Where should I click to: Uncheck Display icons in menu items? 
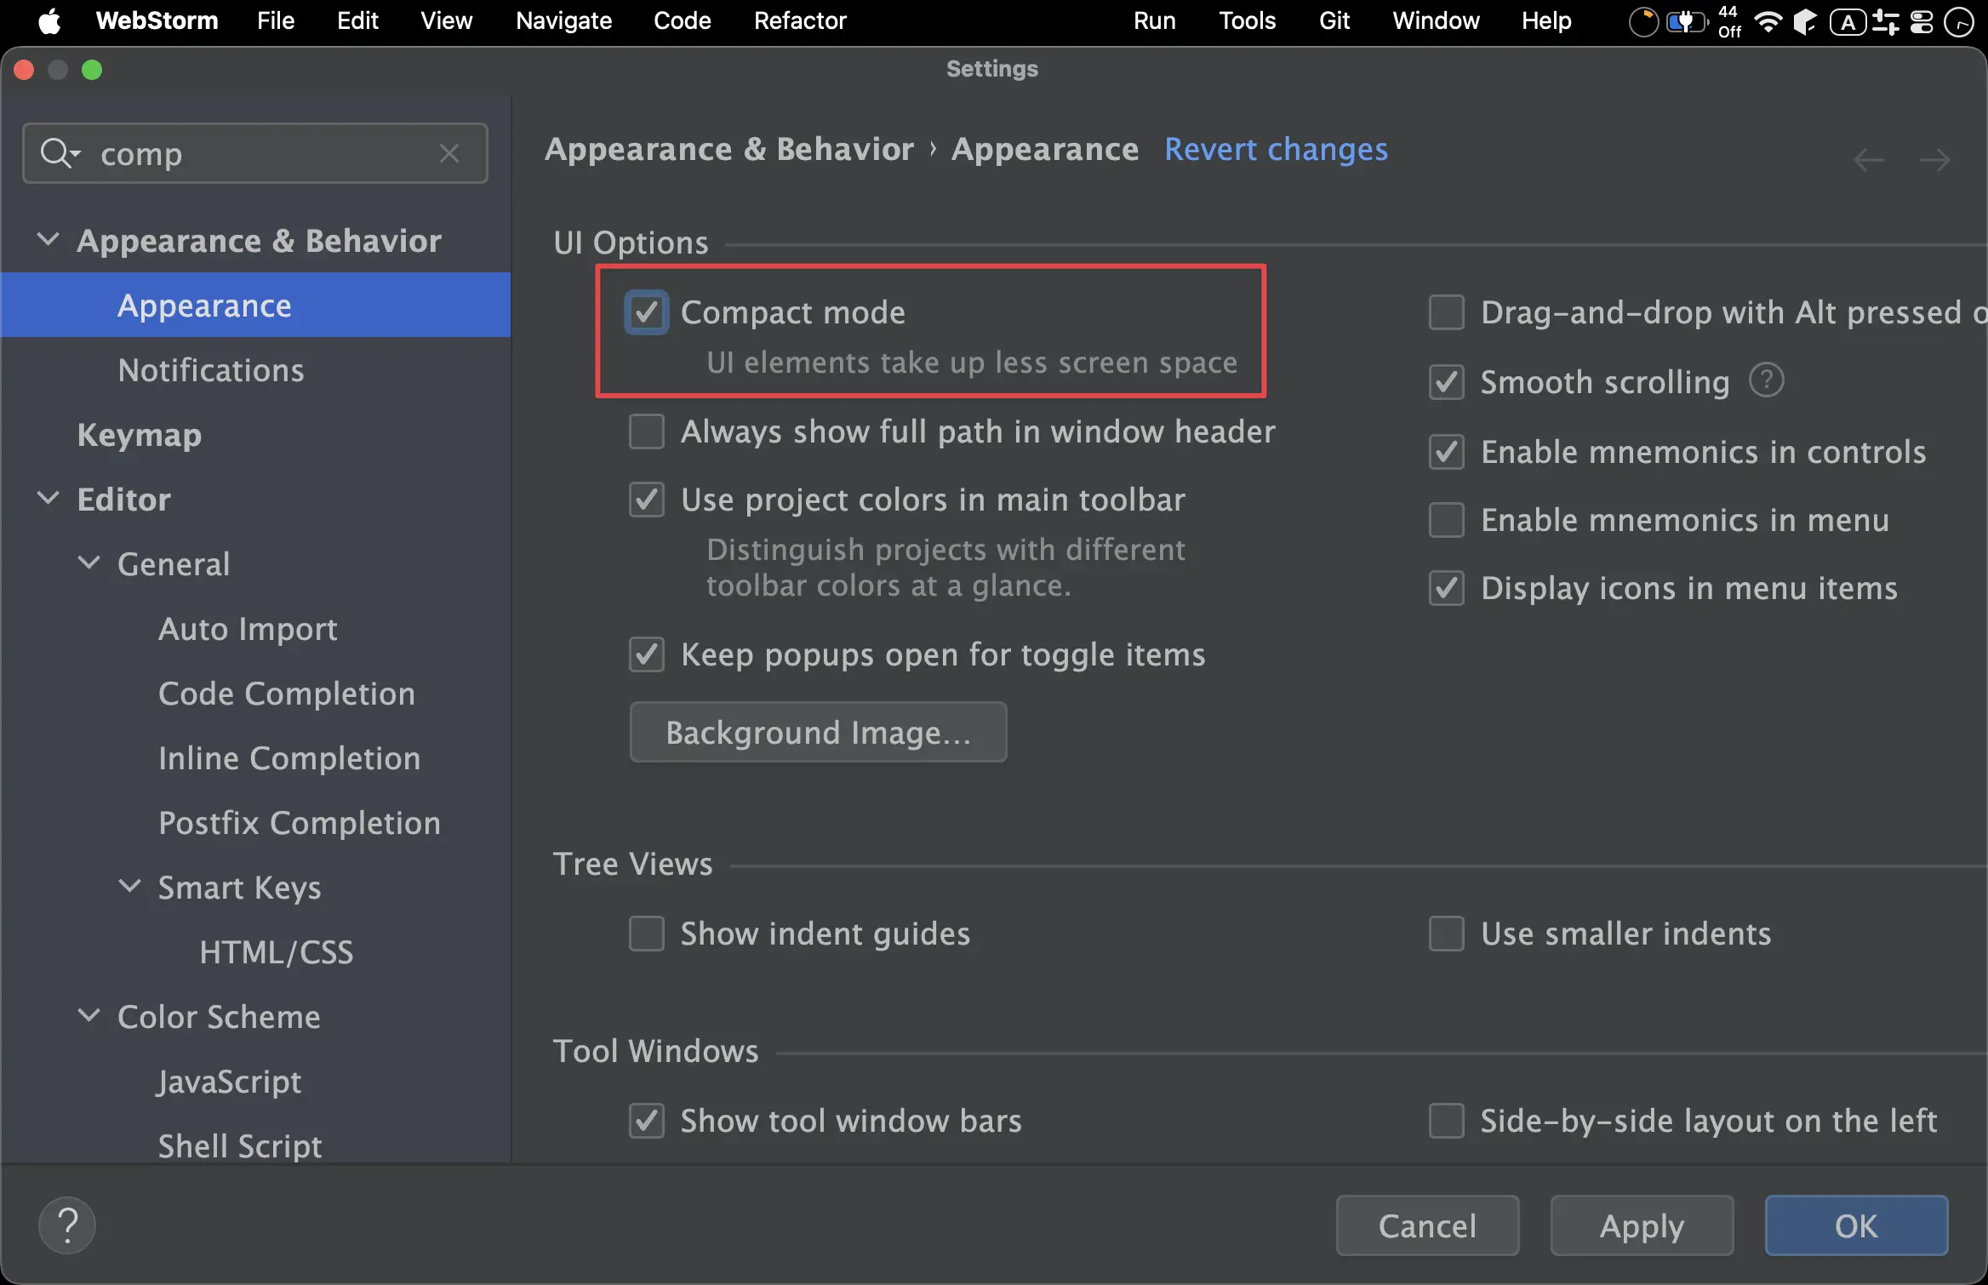[1447, 588]
